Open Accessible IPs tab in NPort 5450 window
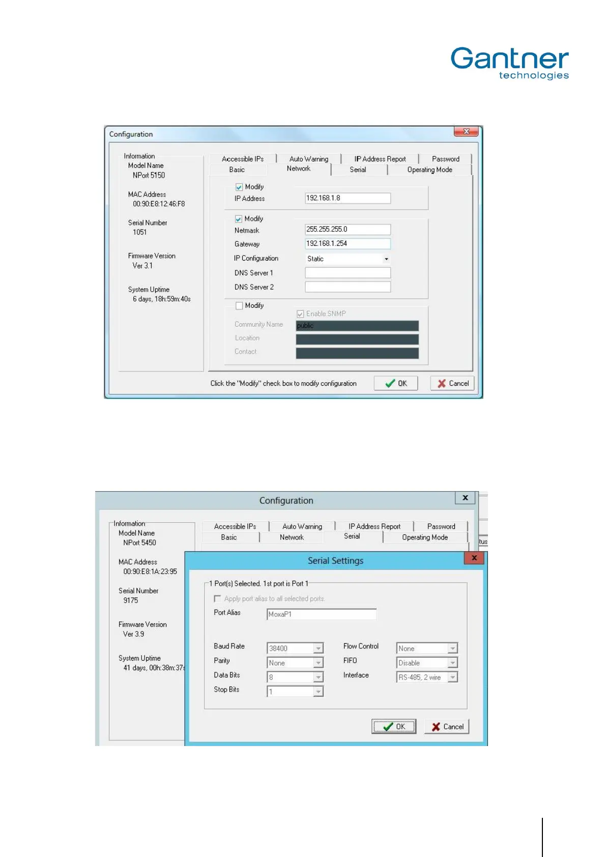The width and height of the screenshot is (606, 857). [235, 526]
